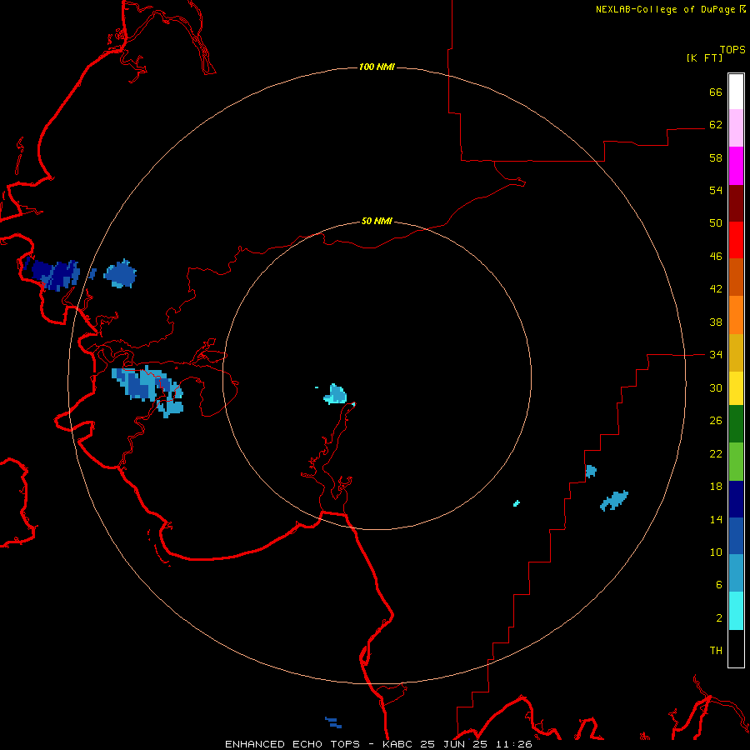Click the legend value 46
This screenshot has width=750, height=750.
pos(716,256)
